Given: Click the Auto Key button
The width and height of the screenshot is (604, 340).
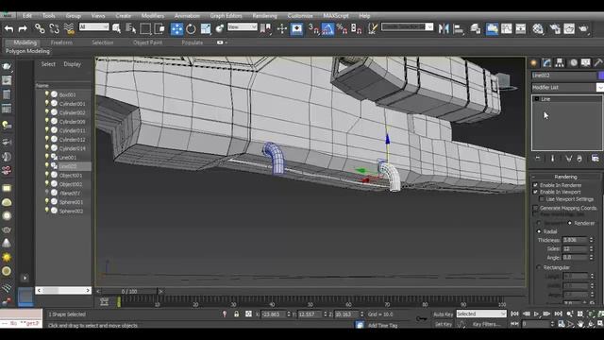Looking at the screenshot, I should tap(443, 314).
